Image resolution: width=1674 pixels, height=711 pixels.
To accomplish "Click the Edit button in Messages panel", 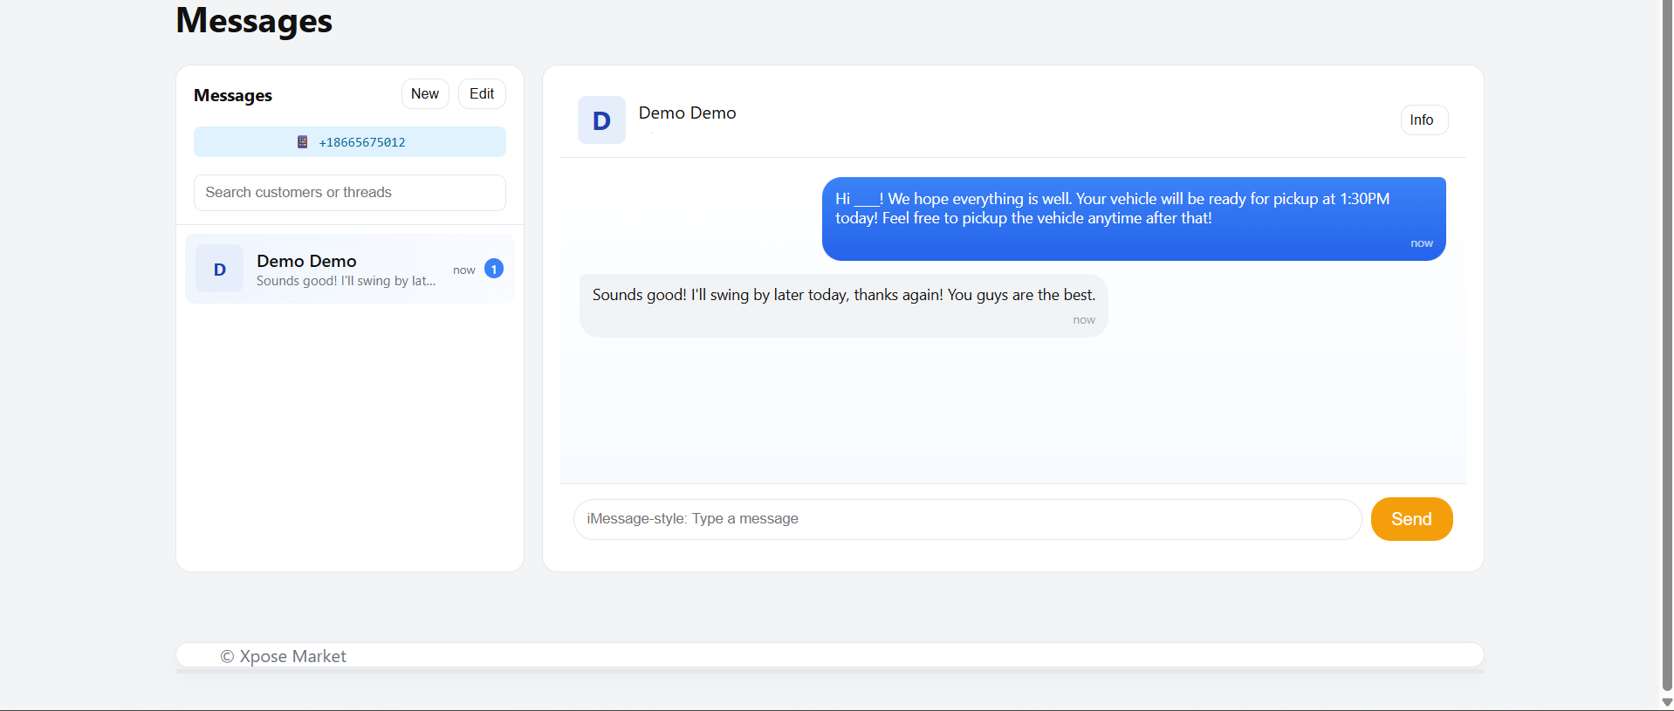I will pos(482,93).
